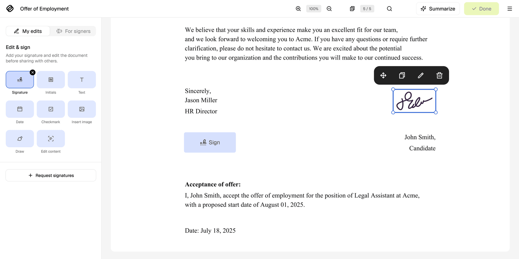Image resolution: width=519 pixels, height=259 pixels.
Task: Select the Draw tool
Action: [20, 139]
